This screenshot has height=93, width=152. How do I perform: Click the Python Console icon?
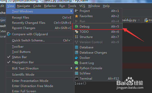click(76, 68)
